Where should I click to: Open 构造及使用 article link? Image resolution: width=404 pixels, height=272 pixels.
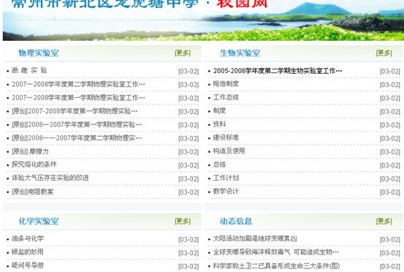[229, 151]
